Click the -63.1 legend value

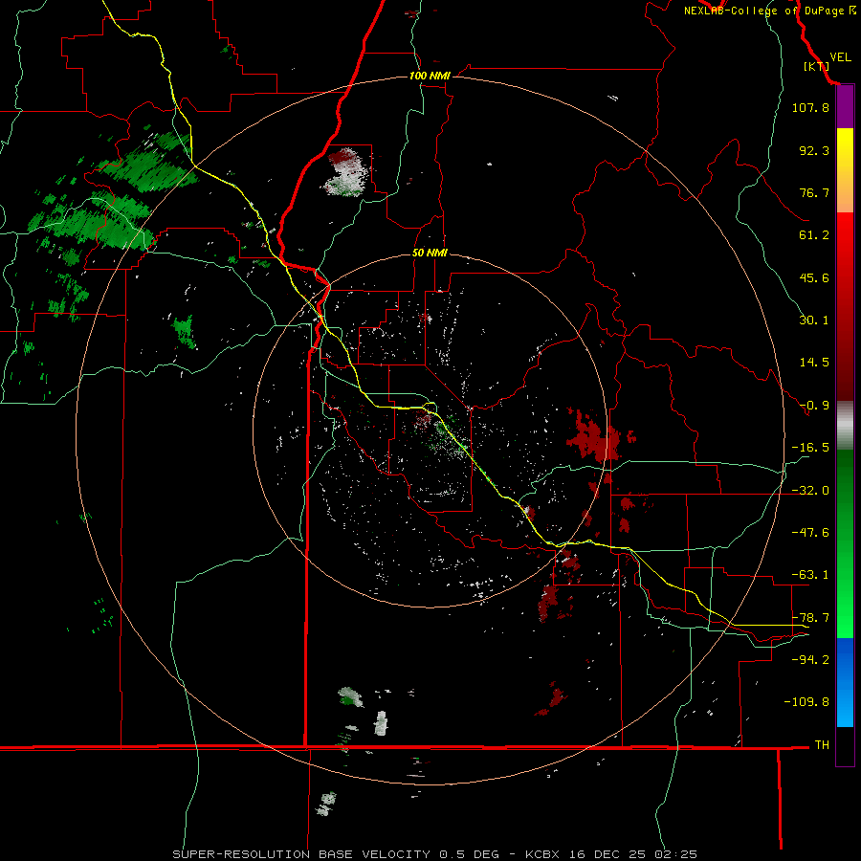tap(810, 575)
